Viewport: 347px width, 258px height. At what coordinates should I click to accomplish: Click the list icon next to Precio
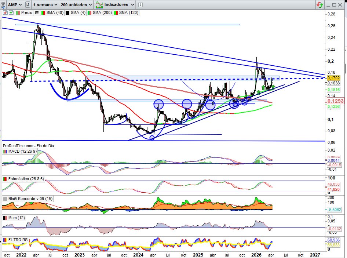pos(37,12)
